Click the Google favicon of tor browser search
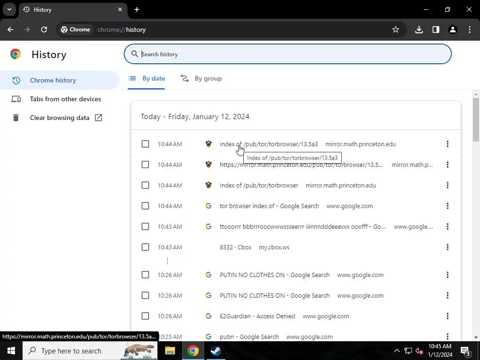480x360 pixels. coord(209,206)
